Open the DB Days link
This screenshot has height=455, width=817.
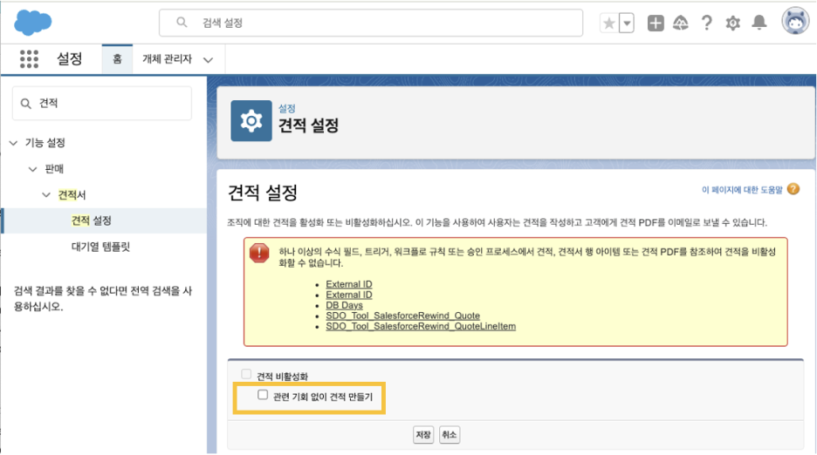click(344, 305)
